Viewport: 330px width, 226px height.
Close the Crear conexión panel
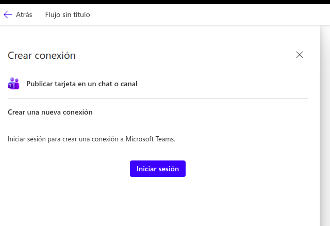pos(300,55)
